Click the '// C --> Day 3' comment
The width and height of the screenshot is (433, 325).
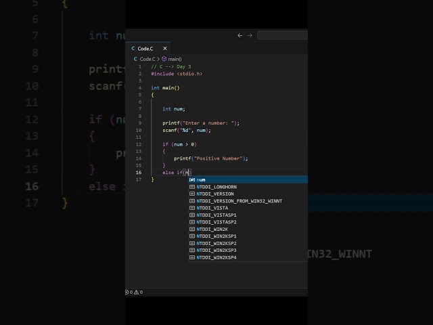(x=171, y=66)
